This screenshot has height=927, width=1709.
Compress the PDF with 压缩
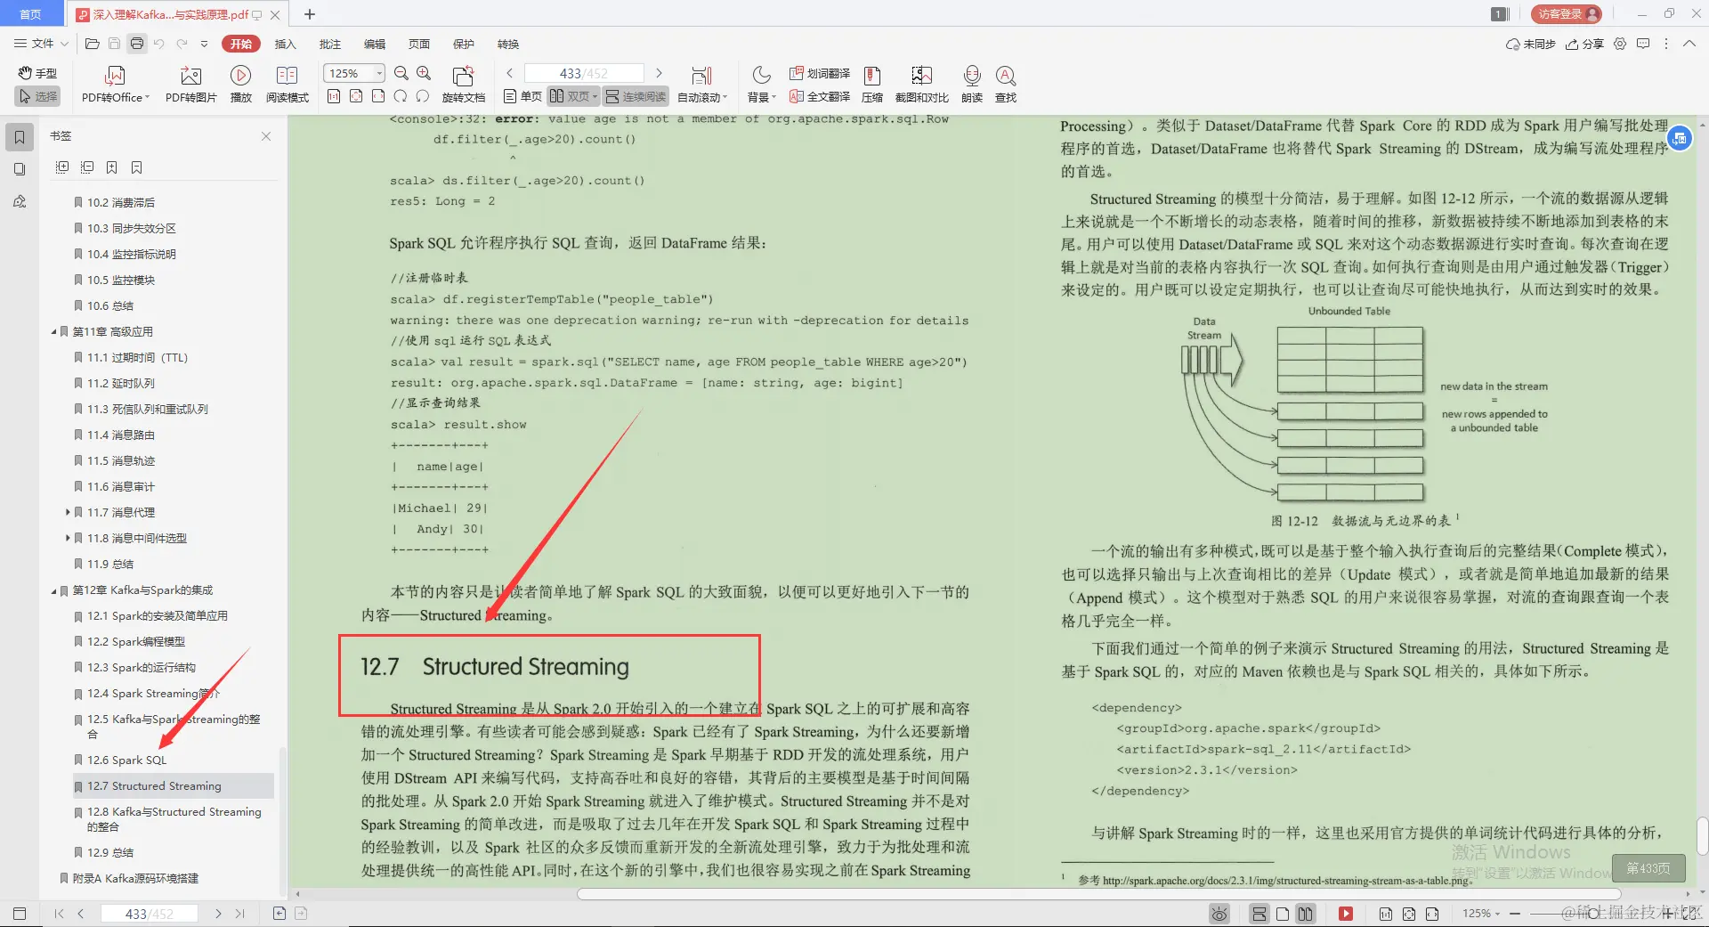pyautogui.click(x=871, y=83)
